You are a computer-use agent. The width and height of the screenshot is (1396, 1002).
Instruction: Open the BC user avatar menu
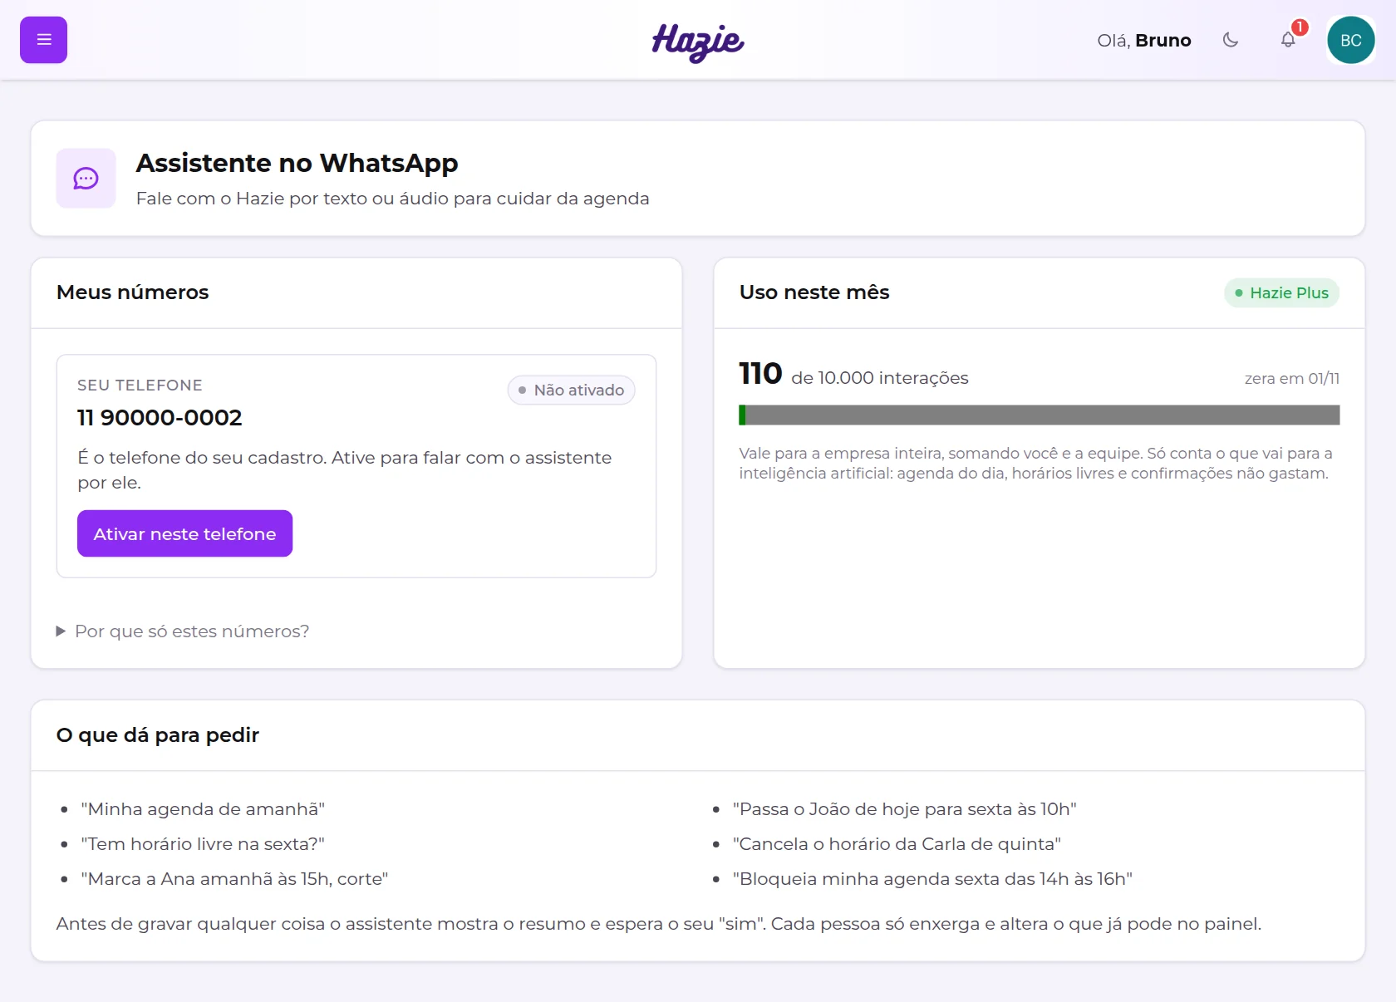(1351, 40)
